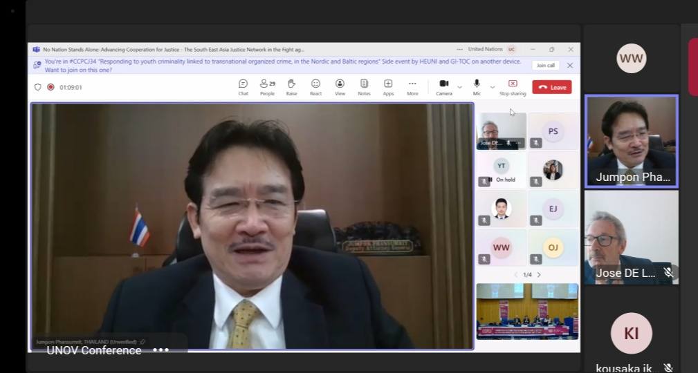The height and width of the screenshot is (373, 698).
Task: Expand the Camera options dropdown arrow
Action: (460, 88)
